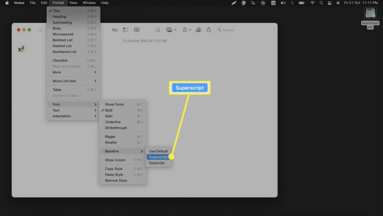Click the checklist toolbar icon
Viewport: 383px width, 216px height.
pos(126,30)
